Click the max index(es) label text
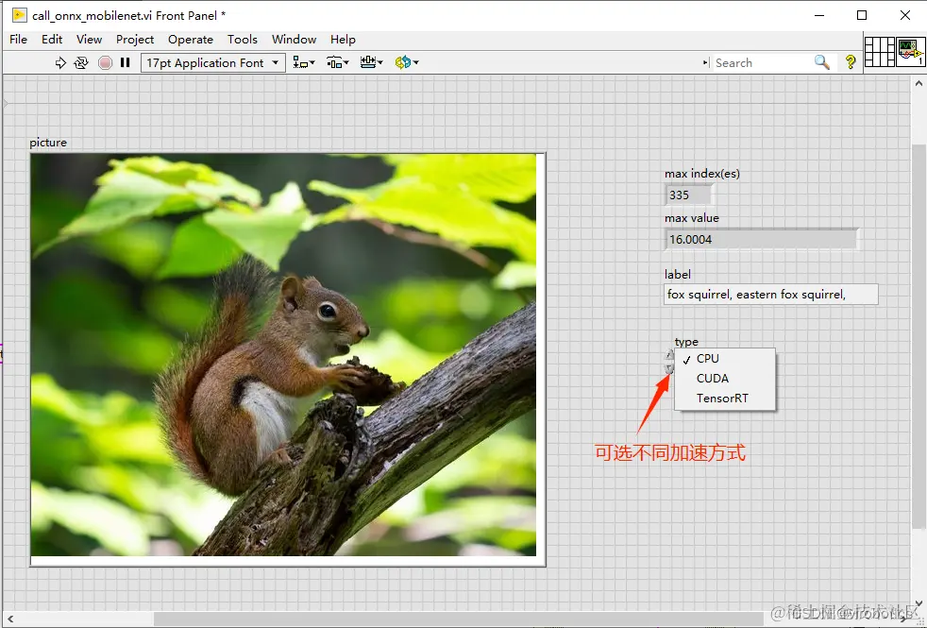 701,174
